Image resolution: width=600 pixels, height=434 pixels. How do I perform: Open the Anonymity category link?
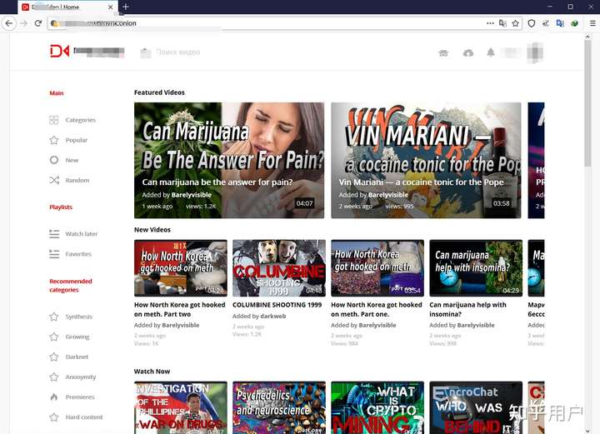coord(81,377)
